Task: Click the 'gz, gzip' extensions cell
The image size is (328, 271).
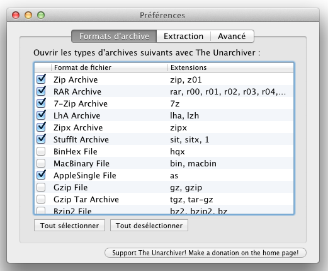Action: click(186, 188)
